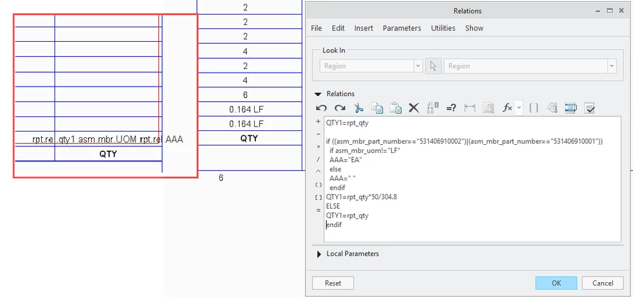Select the pointer arrow in Look In
The height and width of the screenshot is (303, 633).
click(x=433, y=66)
